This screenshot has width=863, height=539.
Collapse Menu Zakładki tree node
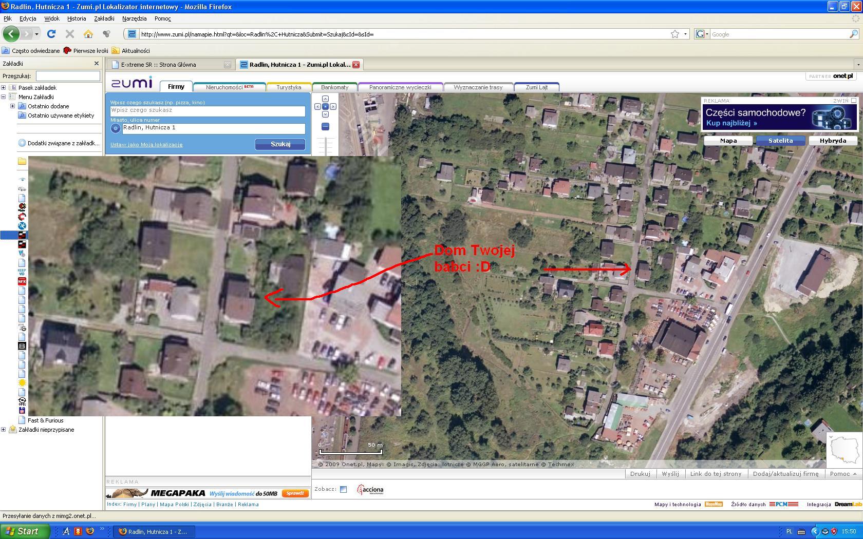4,97
